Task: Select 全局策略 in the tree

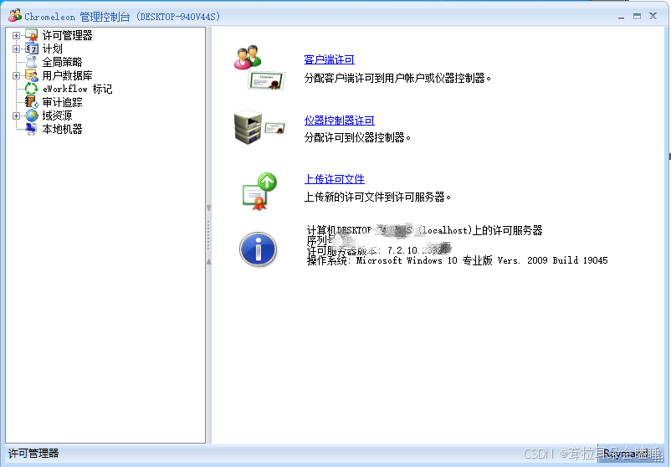Action: coord(62,62)
